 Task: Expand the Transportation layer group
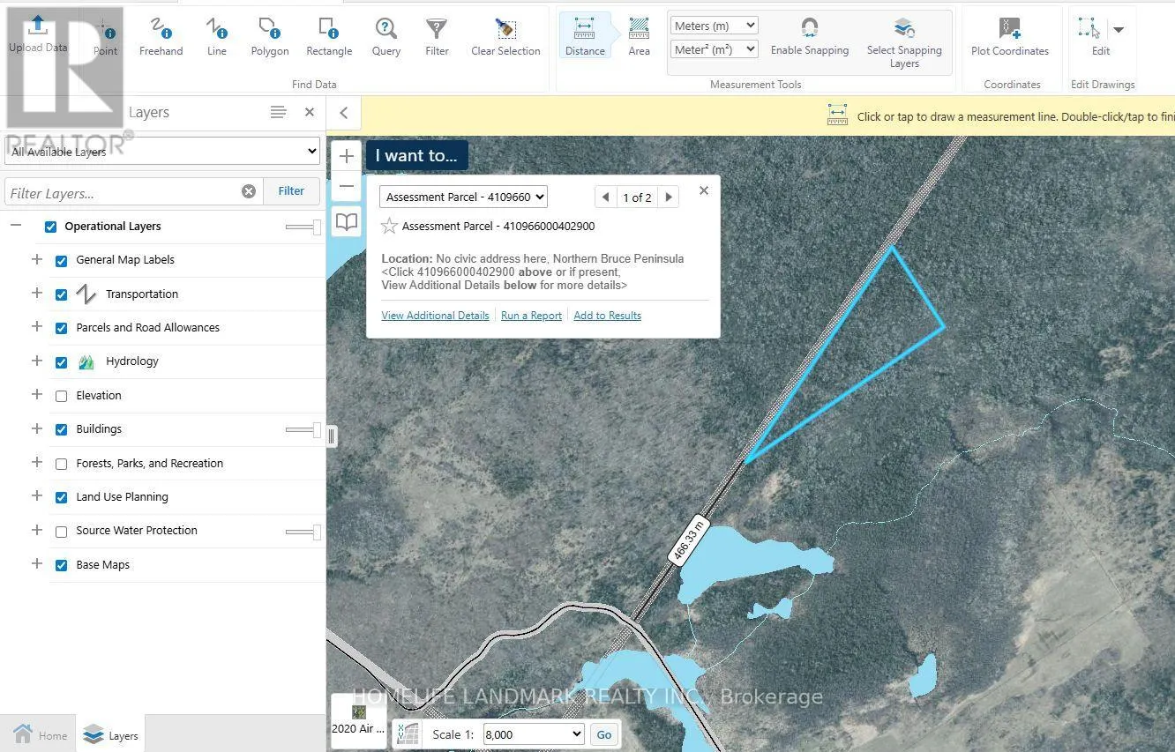coord(37,294)
